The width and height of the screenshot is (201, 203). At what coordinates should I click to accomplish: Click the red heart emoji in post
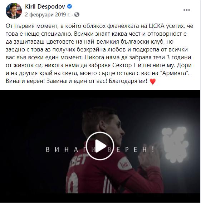pyautogui.click(x=152, y=81)
